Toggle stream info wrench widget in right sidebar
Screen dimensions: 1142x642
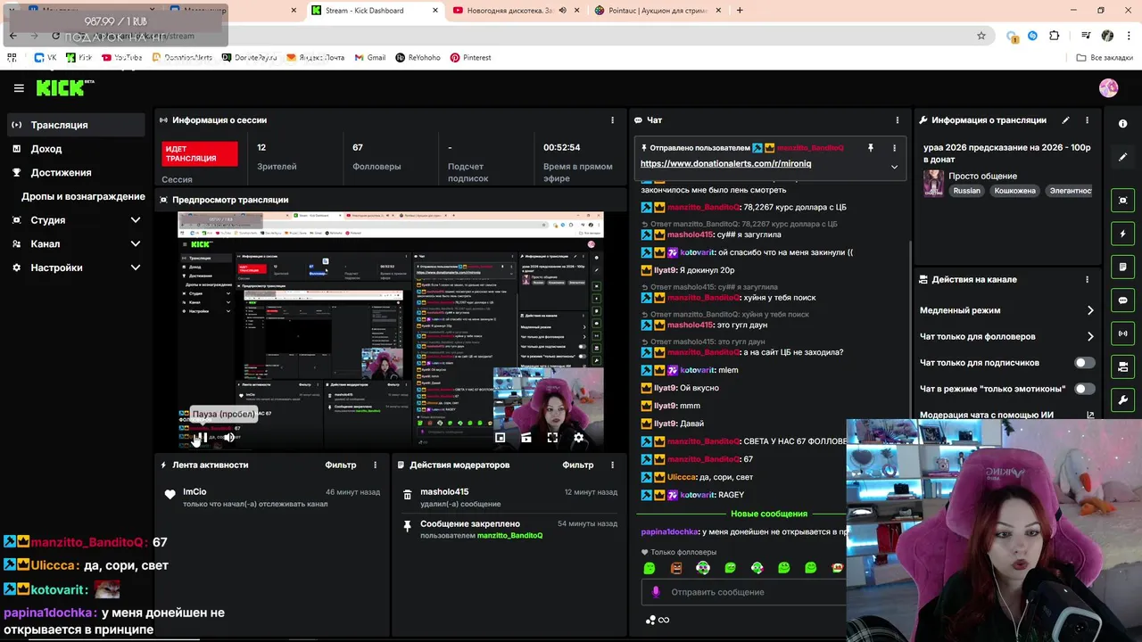(1123, 399)
